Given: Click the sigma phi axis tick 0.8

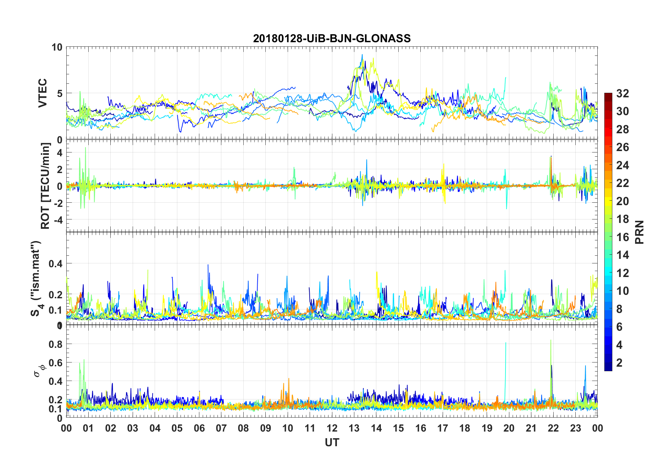Looking at the screenshot, I should 56,344.
